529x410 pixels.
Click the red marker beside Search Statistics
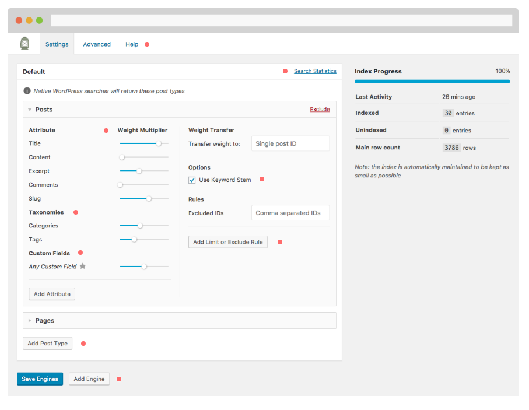pyautogui.click(x=285, y=71)
